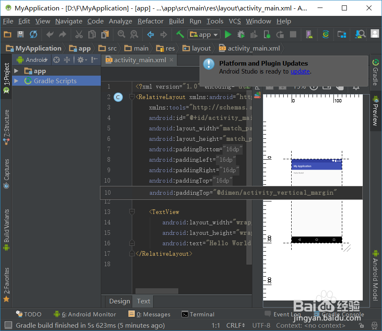The image size is (382, 331).
Task: Open Project Structure icon
Action: click(x=342, y=35)
